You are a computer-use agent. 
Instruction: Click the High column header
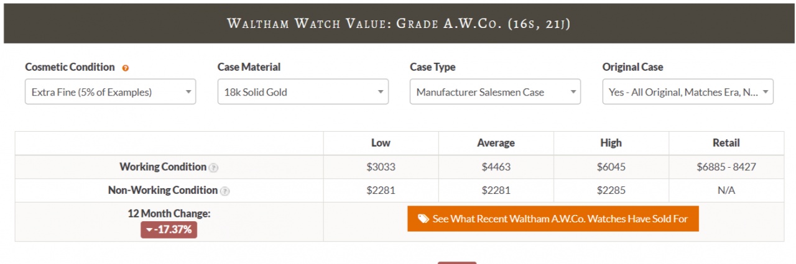point(611,143)
